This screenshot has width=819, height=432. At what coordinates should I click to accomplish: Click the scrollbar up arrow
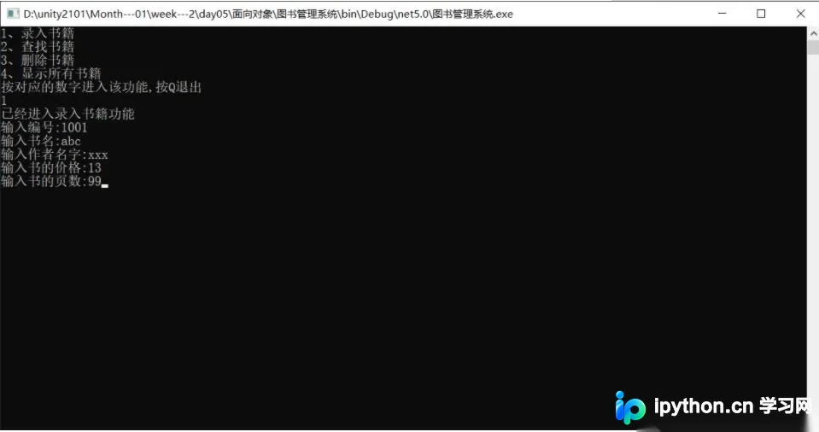(x=813, y=33)
